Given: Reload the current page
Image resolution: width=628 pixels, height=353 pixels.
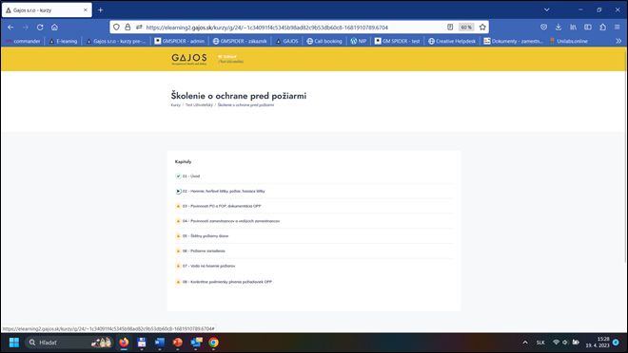Looking at the screenshot, I should click(x=40, y=28).
